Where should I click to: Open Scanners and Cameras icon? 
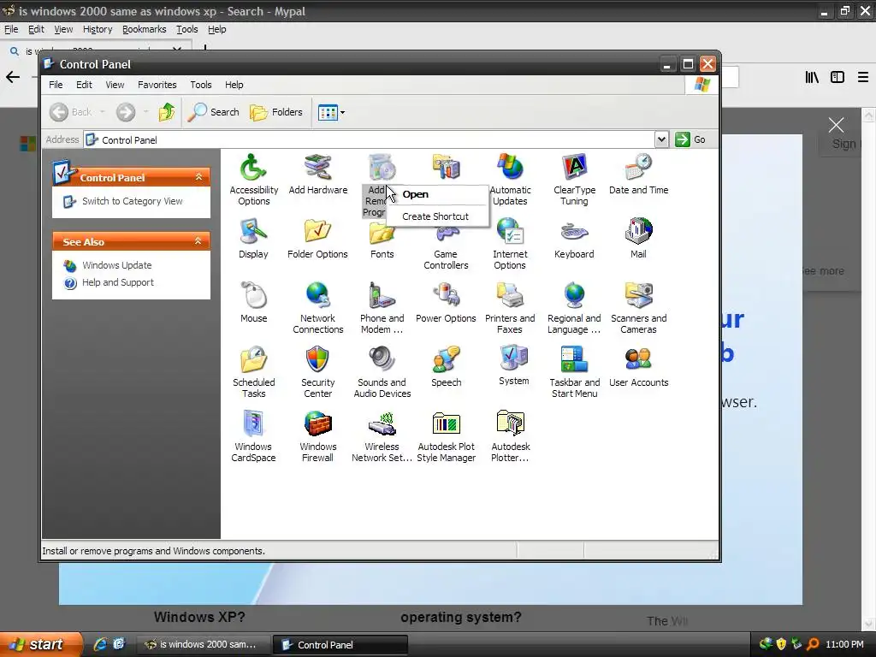click(x=638, y=308)
